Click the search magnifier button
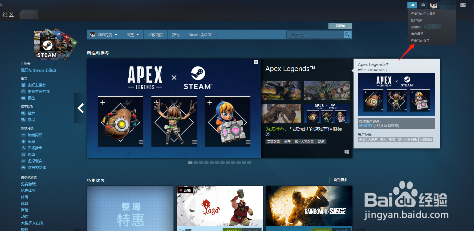474x231 pixels. (x=347, y=35)
